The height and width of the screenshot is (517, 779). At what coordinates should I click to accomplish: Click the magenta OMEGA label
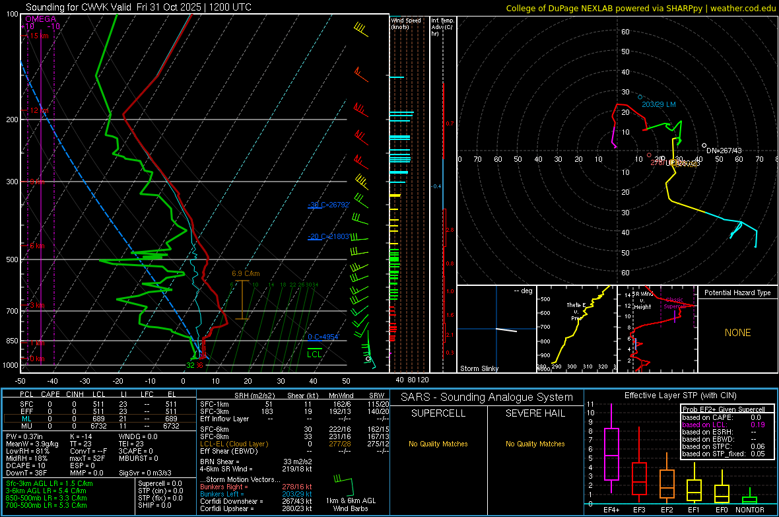pos(41,19)
